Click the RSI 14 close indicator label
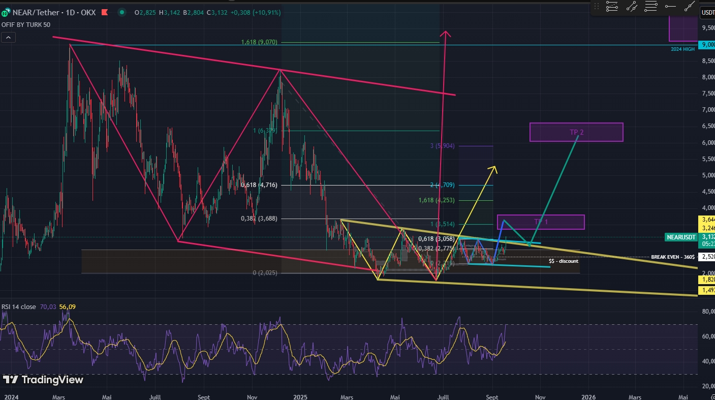This screenshot has width=715, height=400. click(19, 306)
